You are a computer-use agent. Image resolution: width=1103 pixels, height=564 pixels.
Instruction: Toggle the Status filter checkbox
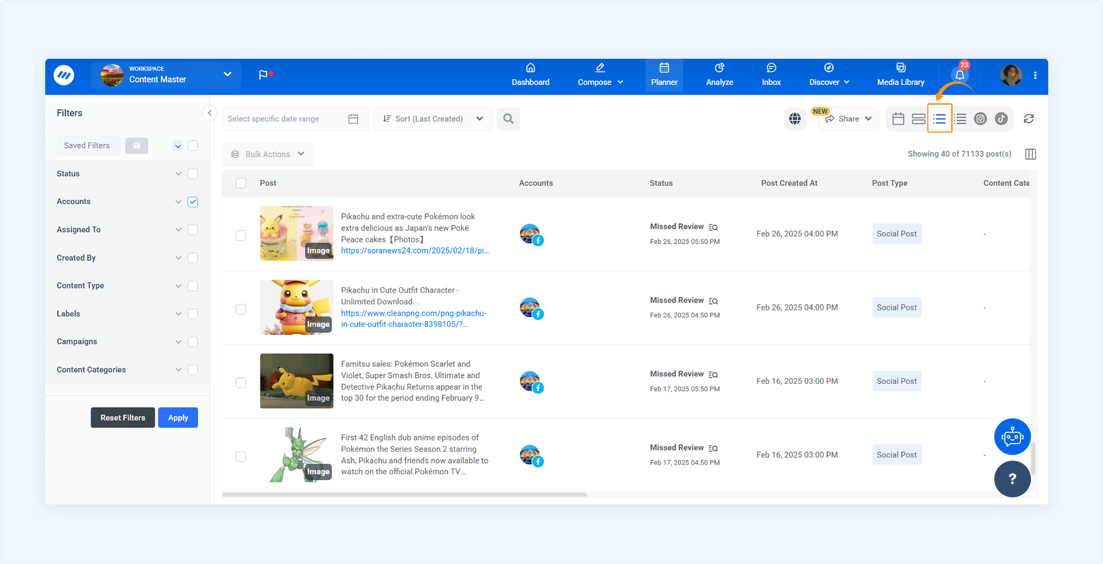coord(193,174)
